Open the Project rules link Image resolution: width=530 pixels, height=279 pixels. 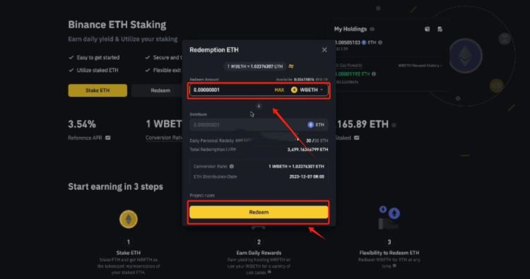[x=202, y=195]
